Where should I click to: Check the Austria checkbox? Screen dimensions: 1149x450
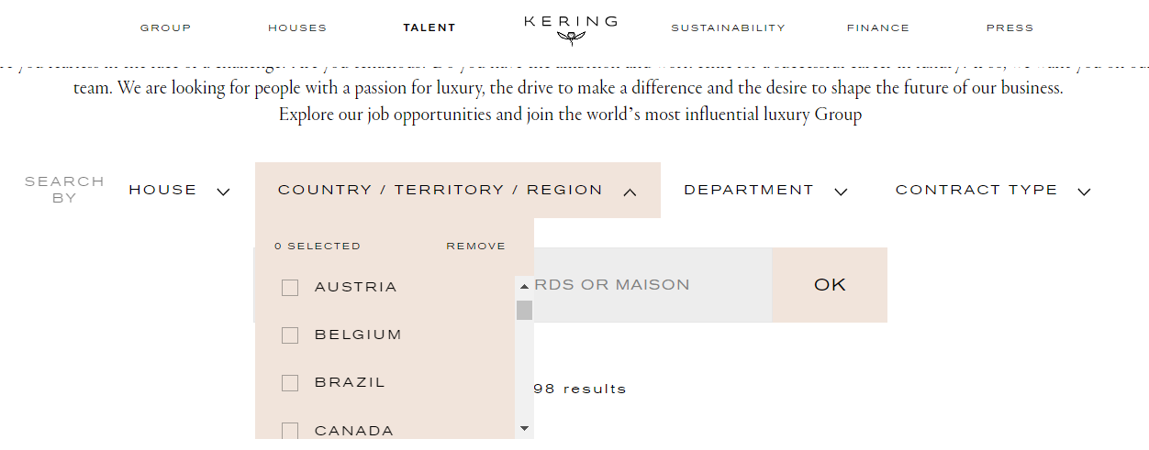[x=290, y=288]
